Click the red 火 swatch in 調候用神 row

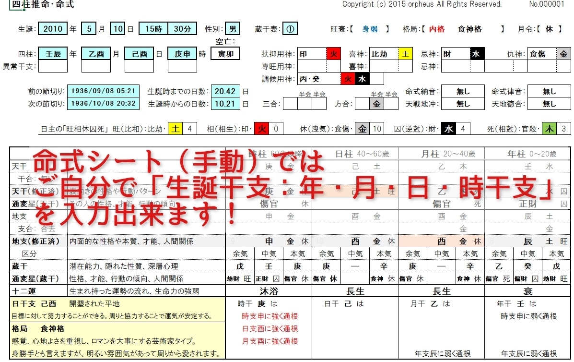pyautogui.click(x=348, y=79)
